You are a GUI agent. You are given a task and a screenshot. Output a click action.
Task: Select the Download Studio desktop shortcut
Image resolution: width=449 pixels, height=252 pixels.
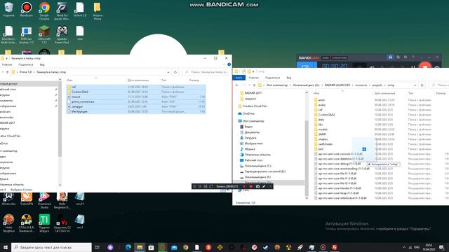(x=44, y=201)
